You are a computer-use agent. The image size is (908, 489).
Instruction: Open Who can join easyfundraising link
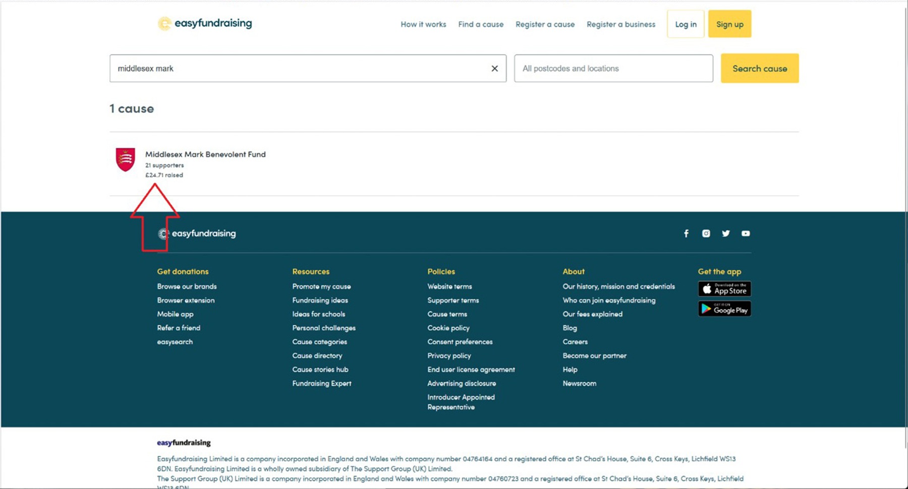point(609,300)
